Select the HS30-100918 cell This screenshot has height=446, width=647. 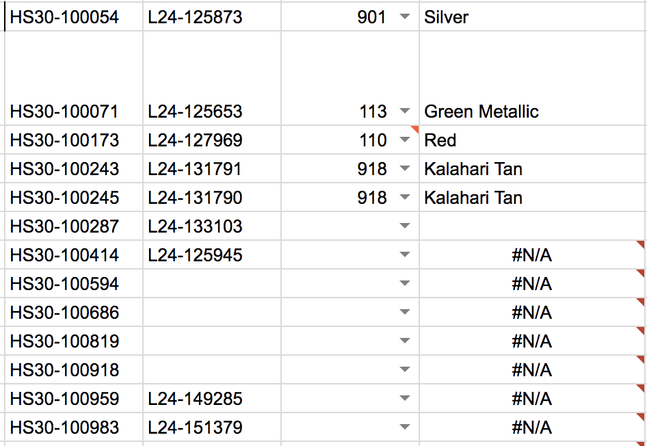[x=64, y=370]
